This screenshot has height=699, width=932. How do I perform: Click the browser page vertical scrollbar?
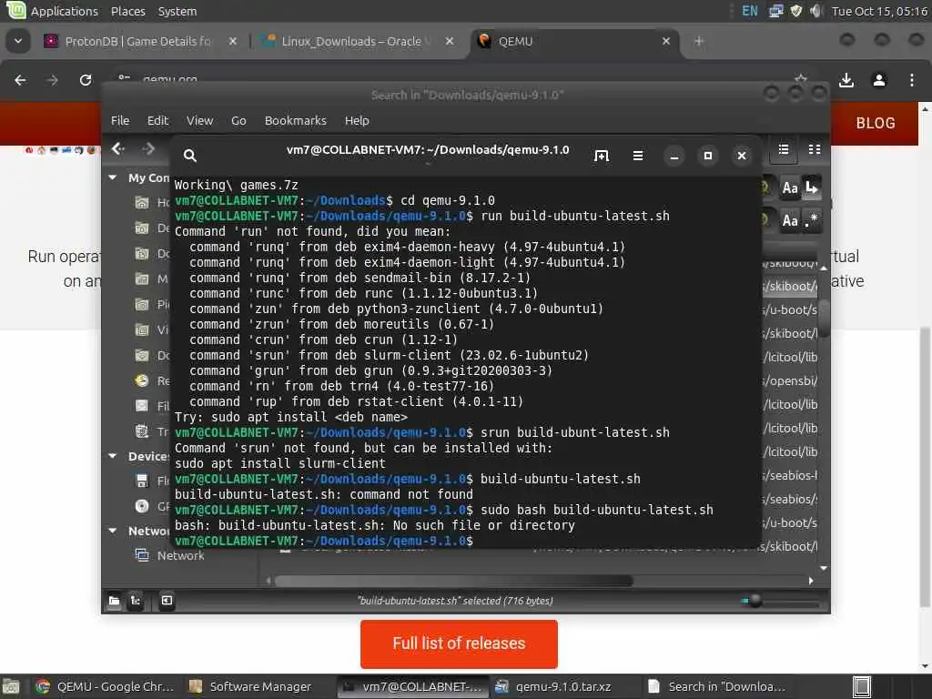click(x=925, y=467)
